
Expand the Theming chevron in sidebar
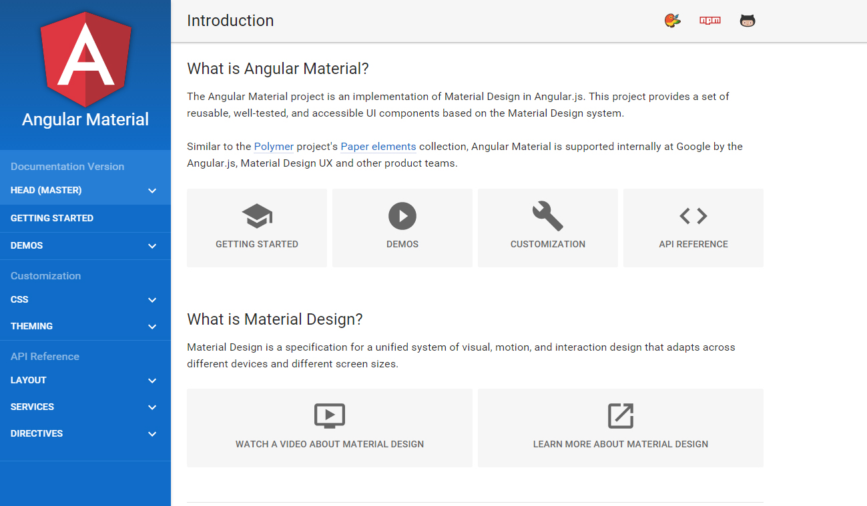point(152,327)
